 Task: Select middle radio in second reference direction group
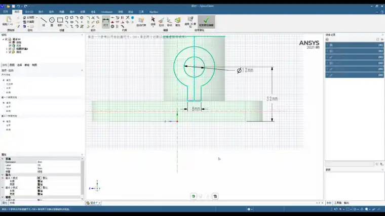[x=4, y=125]
